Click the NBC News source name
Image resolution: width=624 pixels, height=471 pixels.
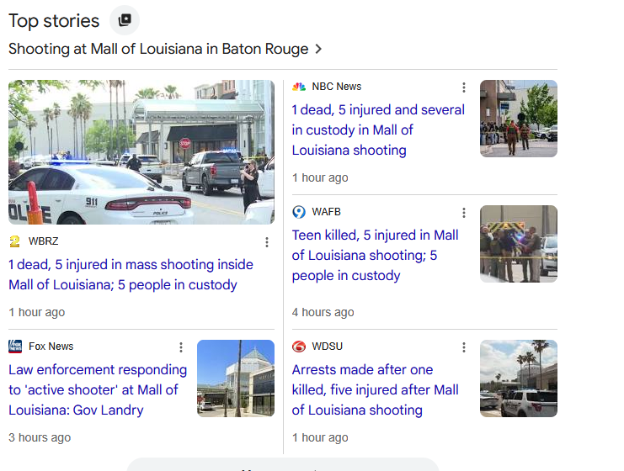pyautogui.click(x=337, y=87)
